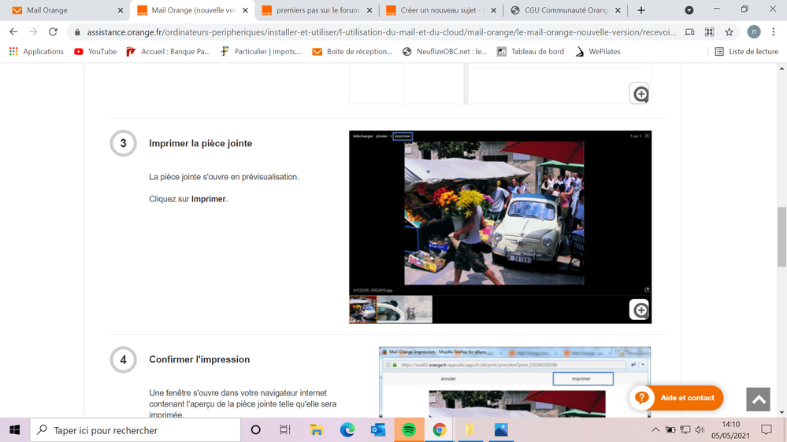Open Aide et contact help button
787x442 pixels.
click(x=676, y=398)
